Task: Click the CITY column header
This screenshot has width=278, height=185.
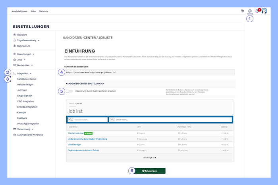Action: [139, 127]
